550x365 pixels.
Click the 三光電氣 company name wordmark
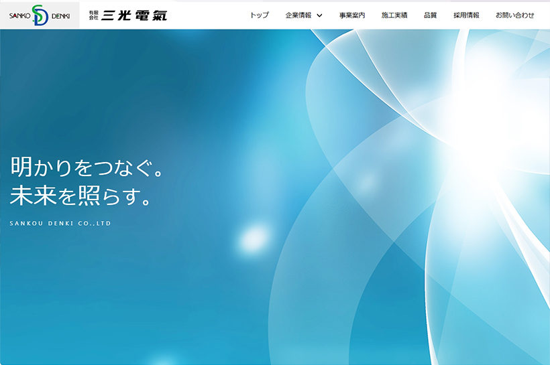(x=134, y=15)
